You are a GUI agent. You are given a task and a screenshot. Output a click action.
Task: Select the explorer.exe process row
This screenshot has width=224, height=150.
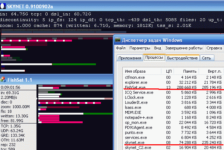click(x=173, y=82)
